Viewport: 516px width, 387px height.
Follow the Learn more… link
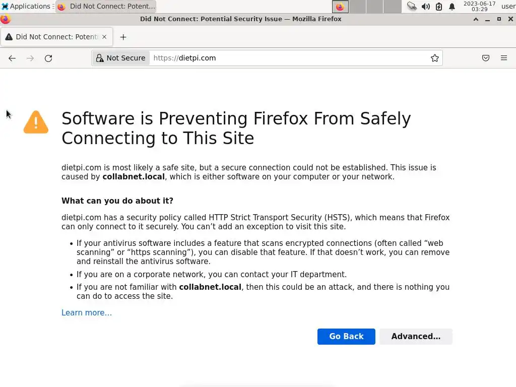tap(87, 312)
